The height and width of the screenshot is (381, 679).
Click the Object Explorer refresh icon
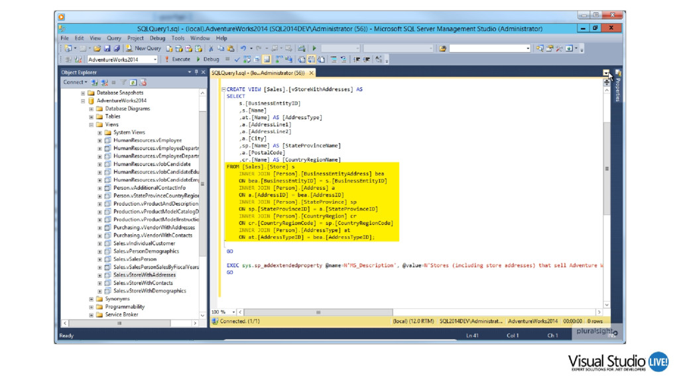133,82
